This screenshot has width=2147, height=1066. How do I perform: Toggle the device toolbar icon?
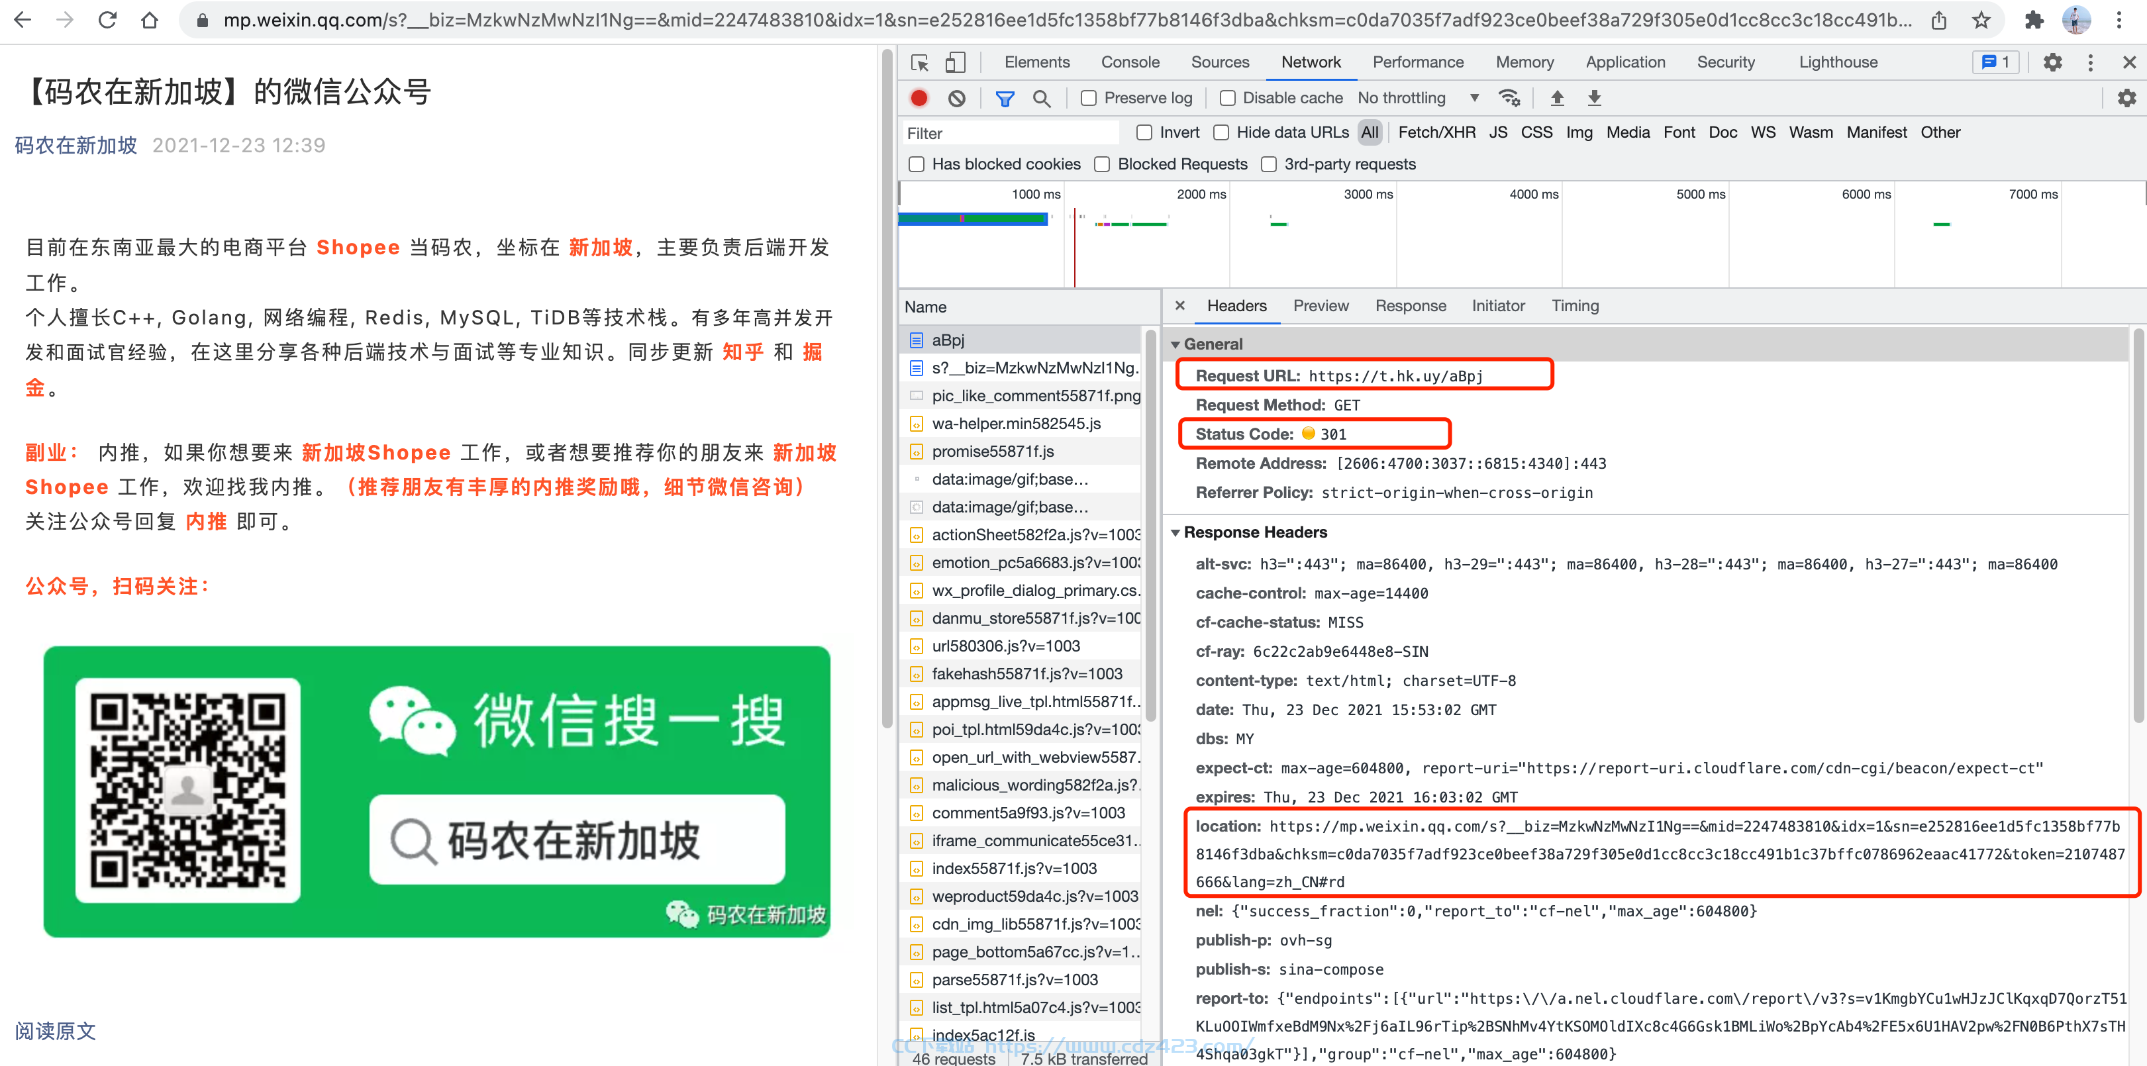pyautogui.click(x=955, y=62)
